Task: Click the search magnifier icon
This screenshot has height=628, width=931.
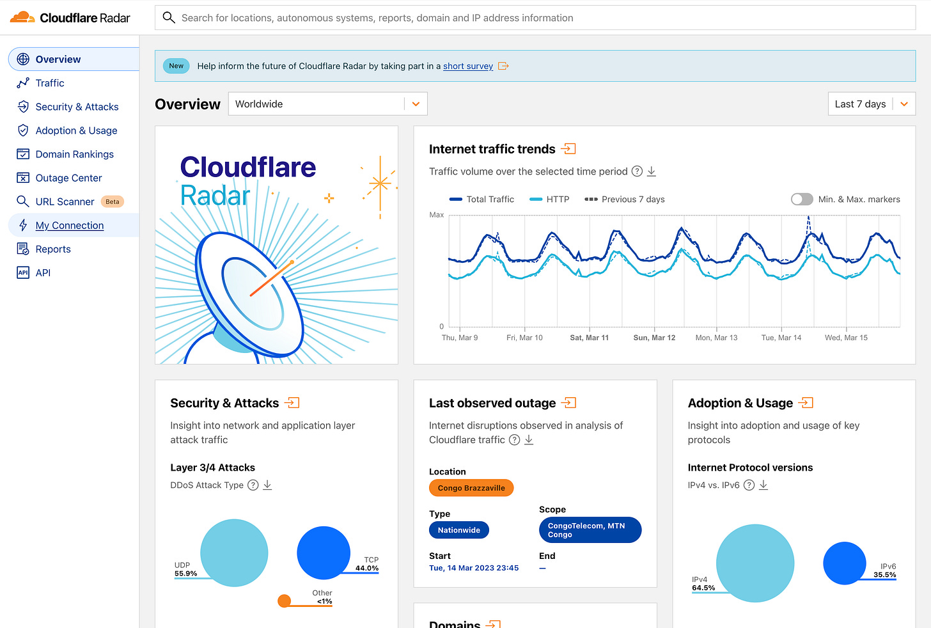Action: coord(169,18)
